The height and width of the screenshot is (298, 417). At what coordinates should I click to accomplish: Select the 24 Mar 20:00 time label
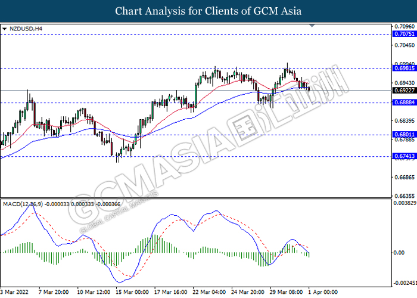[248, 292]
